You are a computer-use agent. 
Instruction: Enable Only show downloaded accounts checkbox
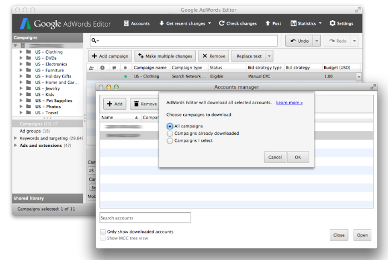pos(103,232)
